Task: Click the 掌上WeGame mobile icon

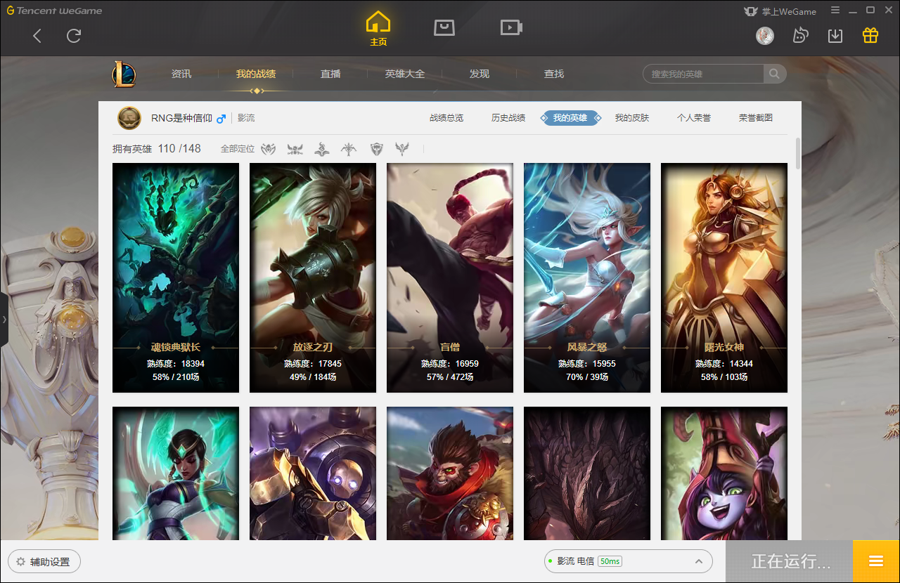Action: click(751, 11)
